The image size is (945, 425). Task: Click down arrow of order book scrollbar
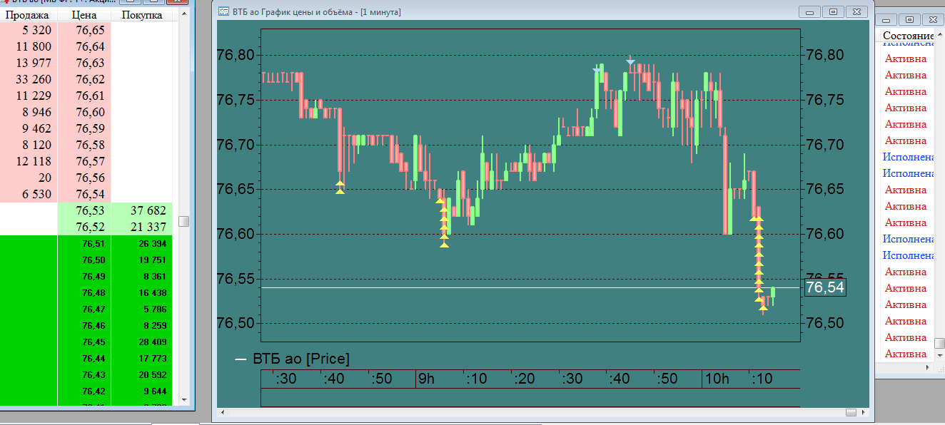point(183,401)
